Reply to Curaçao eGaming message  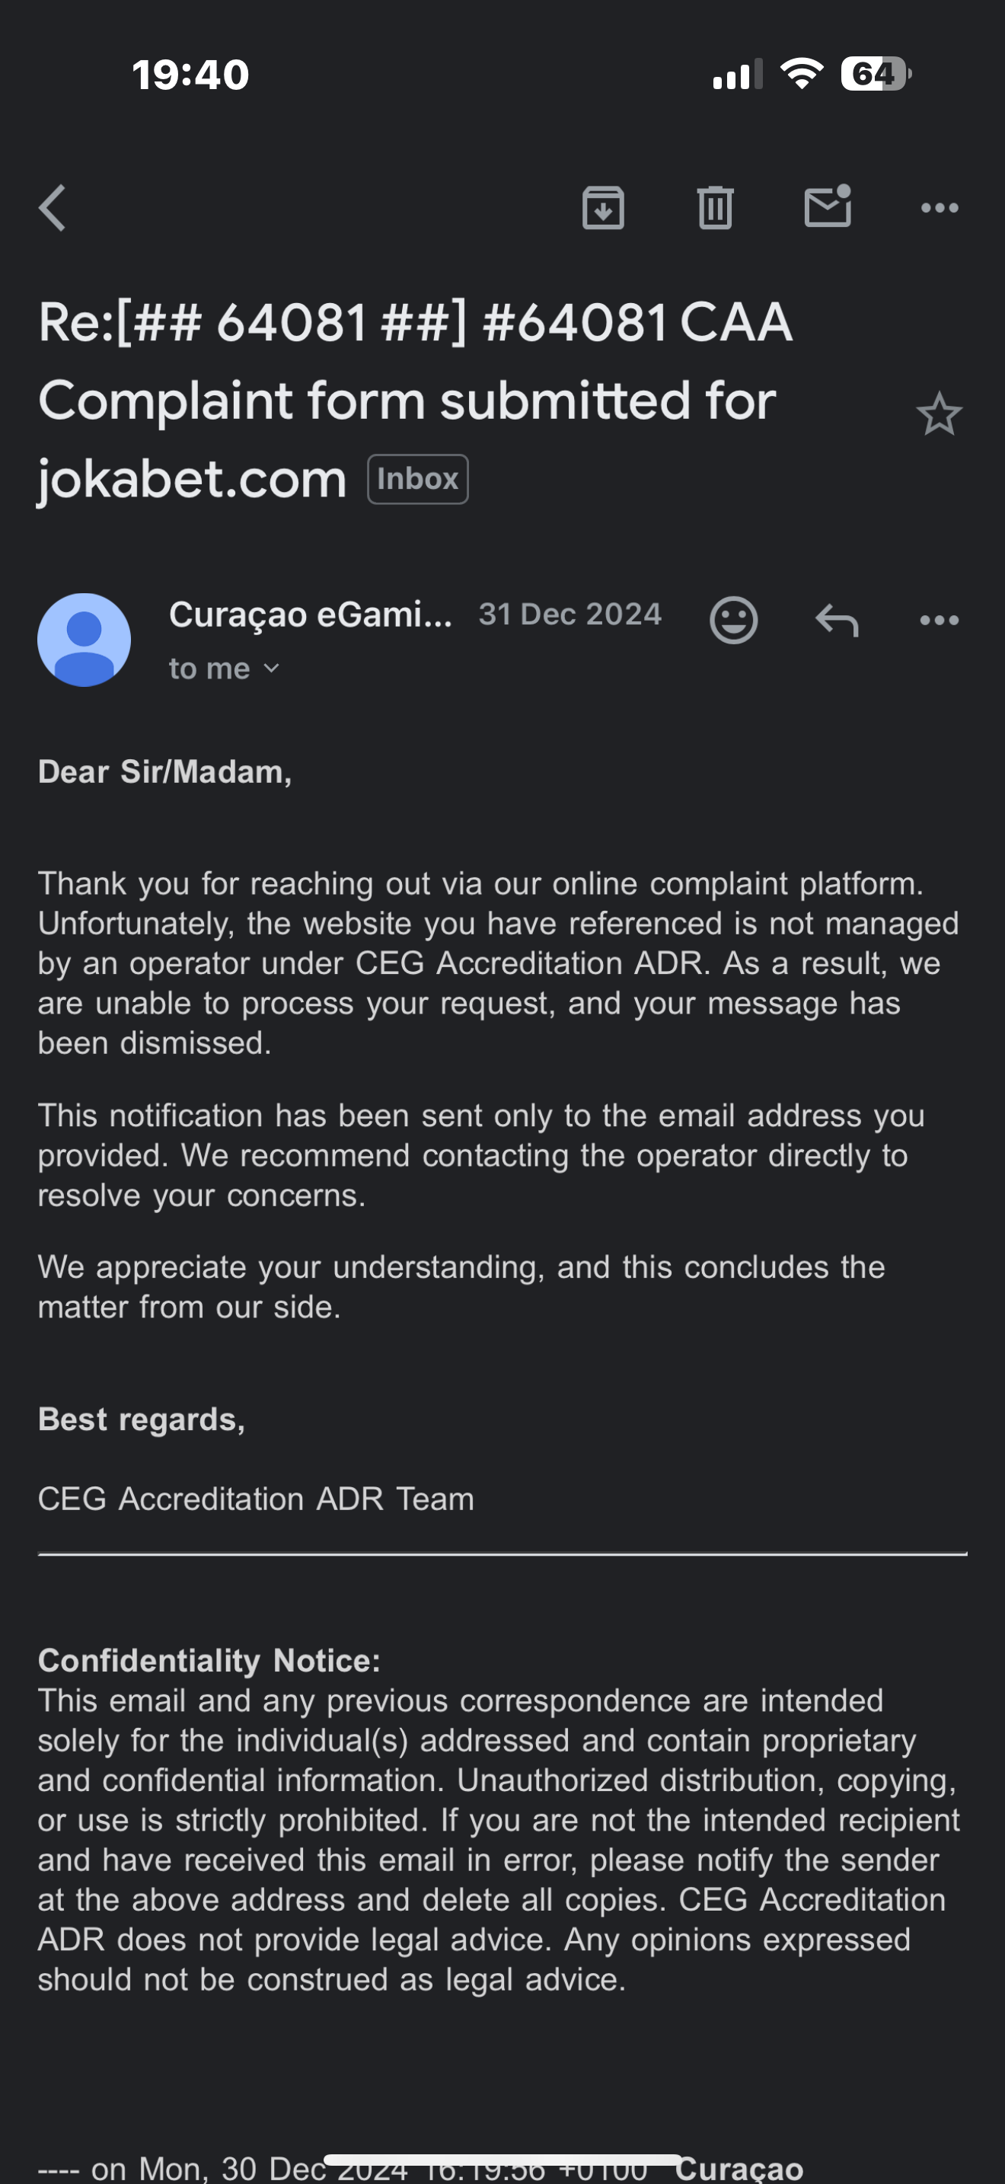837,621
